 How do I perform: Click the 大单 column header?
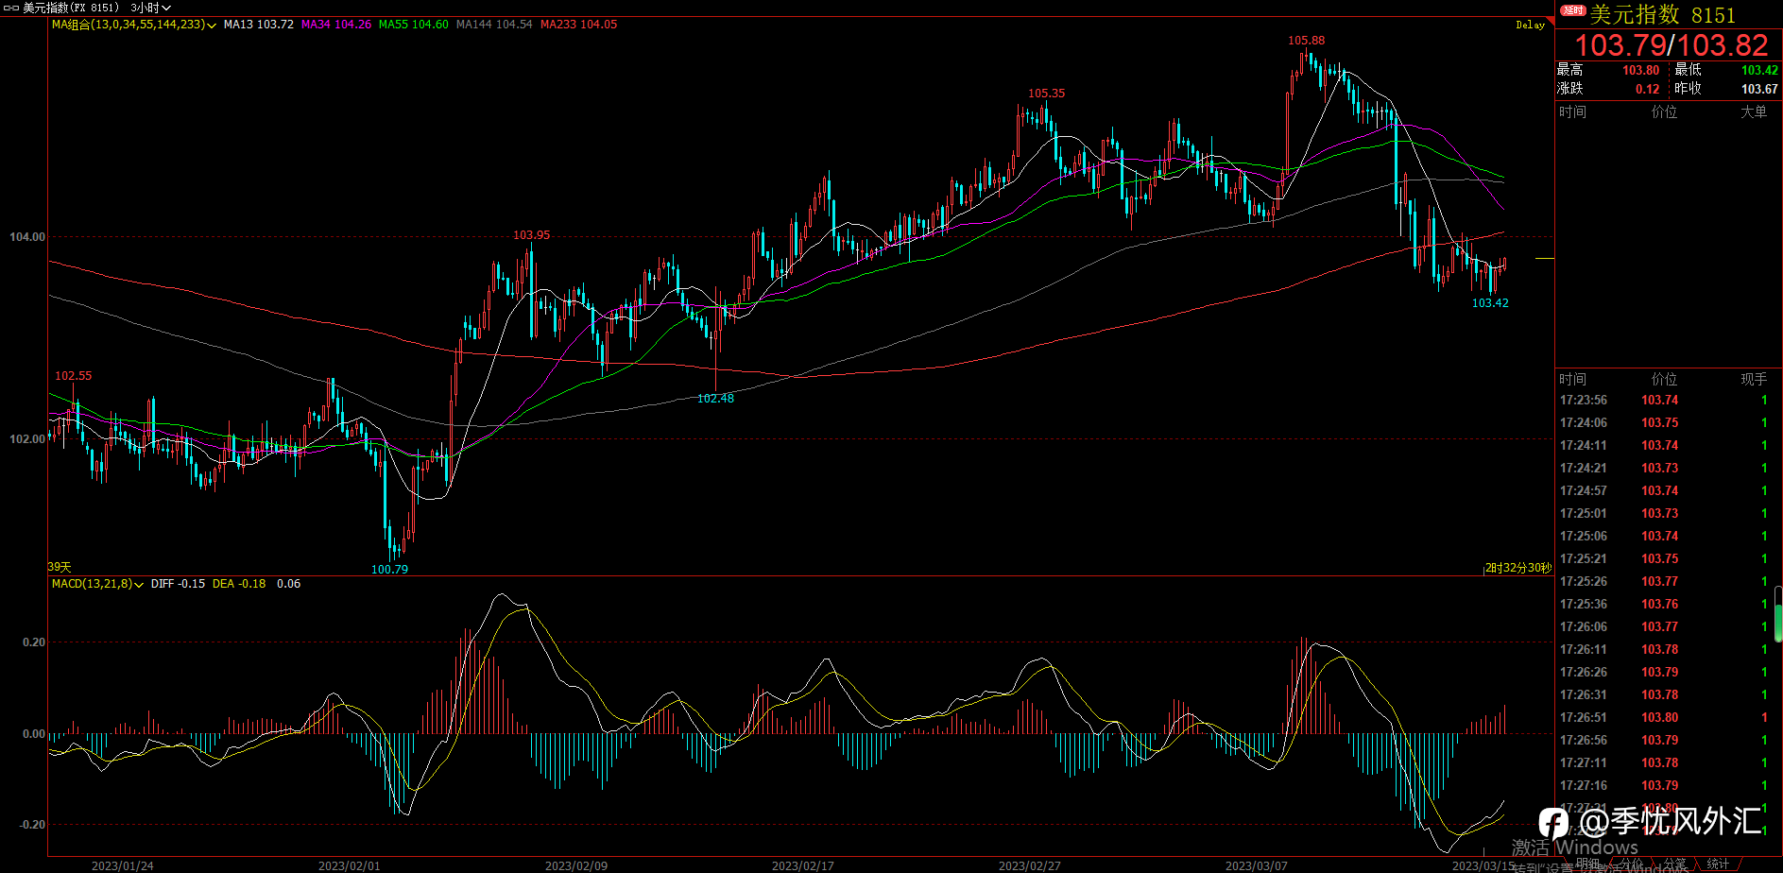coord(1753,111)
